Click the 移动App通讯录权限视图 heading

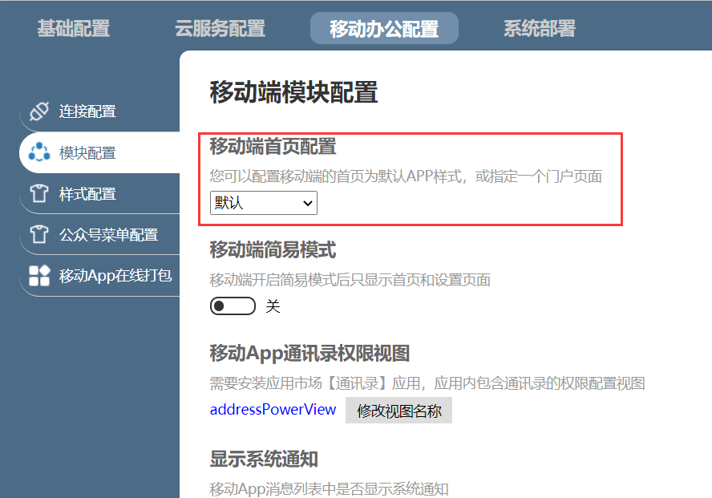coord(309,354)
